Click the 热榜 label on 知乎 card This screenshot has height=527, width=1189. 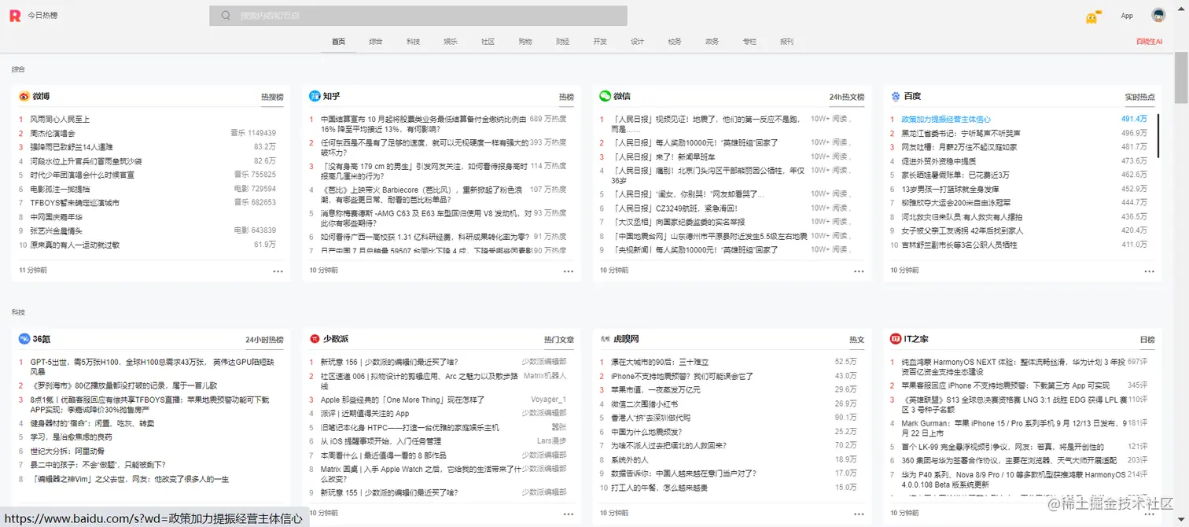(567, 97)
